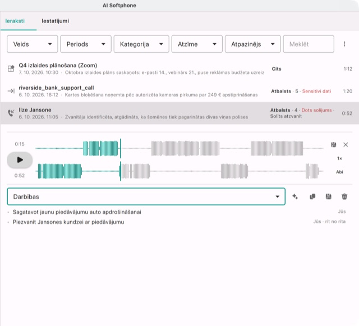Select the Ilze Jansone call recording

[x=179, y=113]
